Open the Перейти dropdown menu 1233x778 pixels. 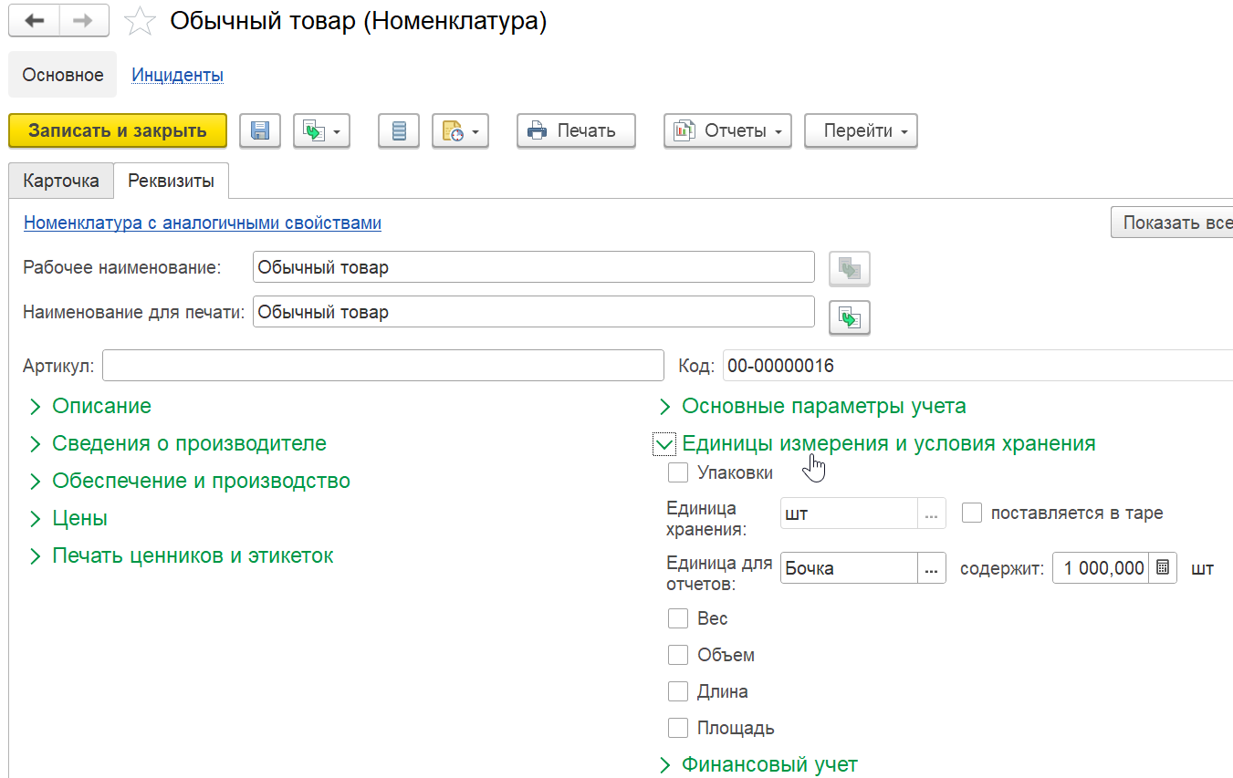(861, 130)
